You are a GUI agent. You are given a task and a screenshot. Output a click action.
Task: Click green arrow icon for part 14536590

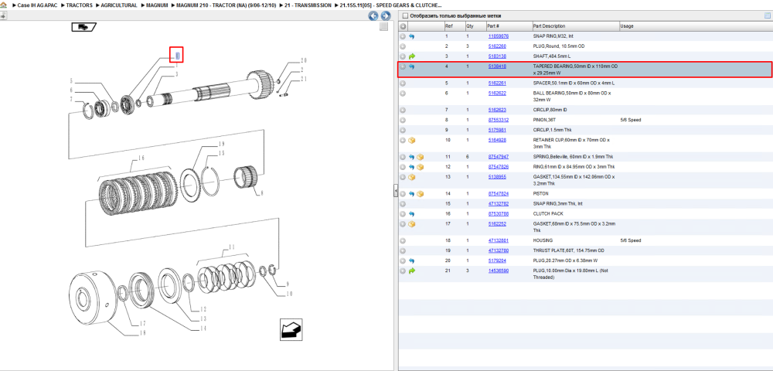pyautogui.click(x=412, y=271)
